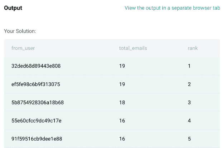222x148 pixels.
Task: Click the from_user column header
Action: pos(23,48)
